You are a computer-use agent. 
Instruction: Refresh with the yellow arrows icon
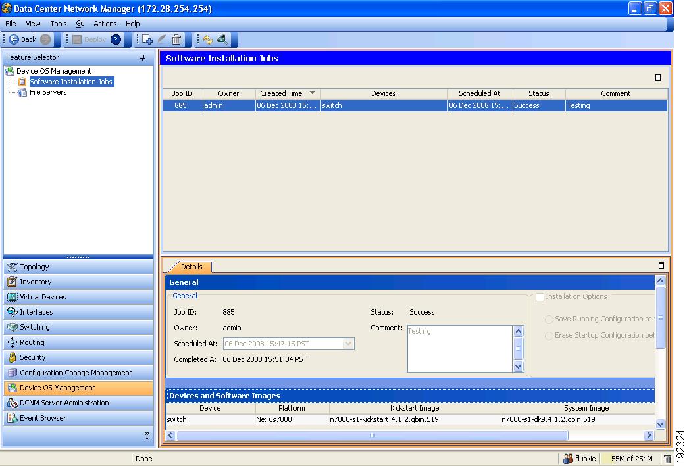tap(208, 39)
